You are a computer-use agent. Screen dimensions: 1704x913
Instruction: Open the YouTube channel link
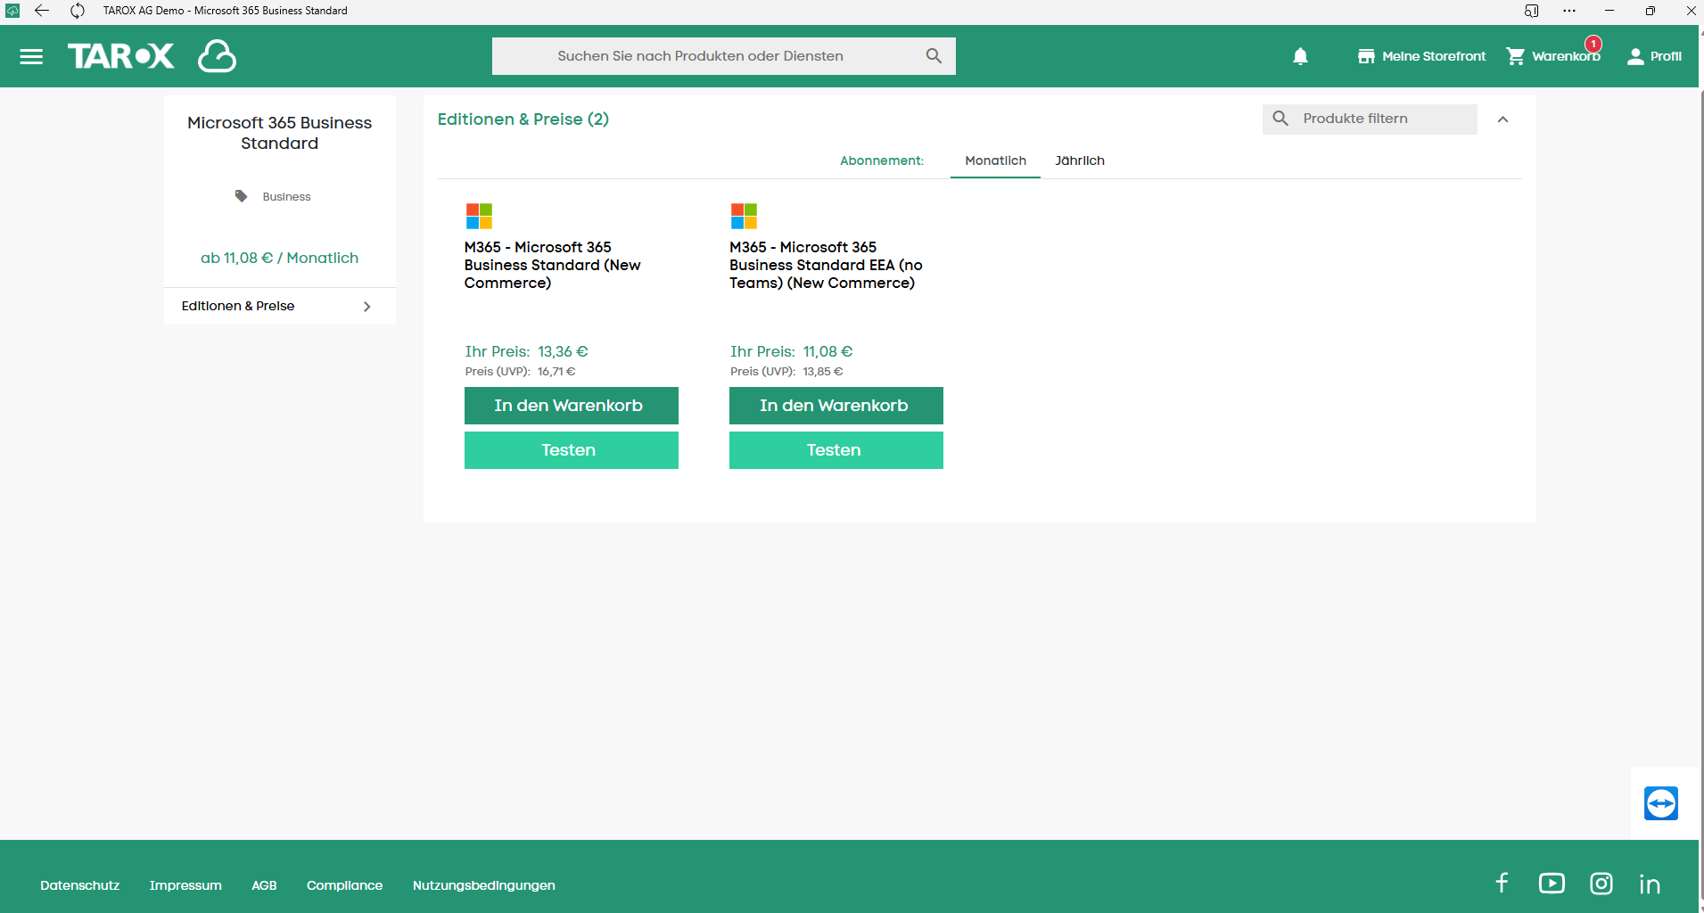[x=1552, y=883]
